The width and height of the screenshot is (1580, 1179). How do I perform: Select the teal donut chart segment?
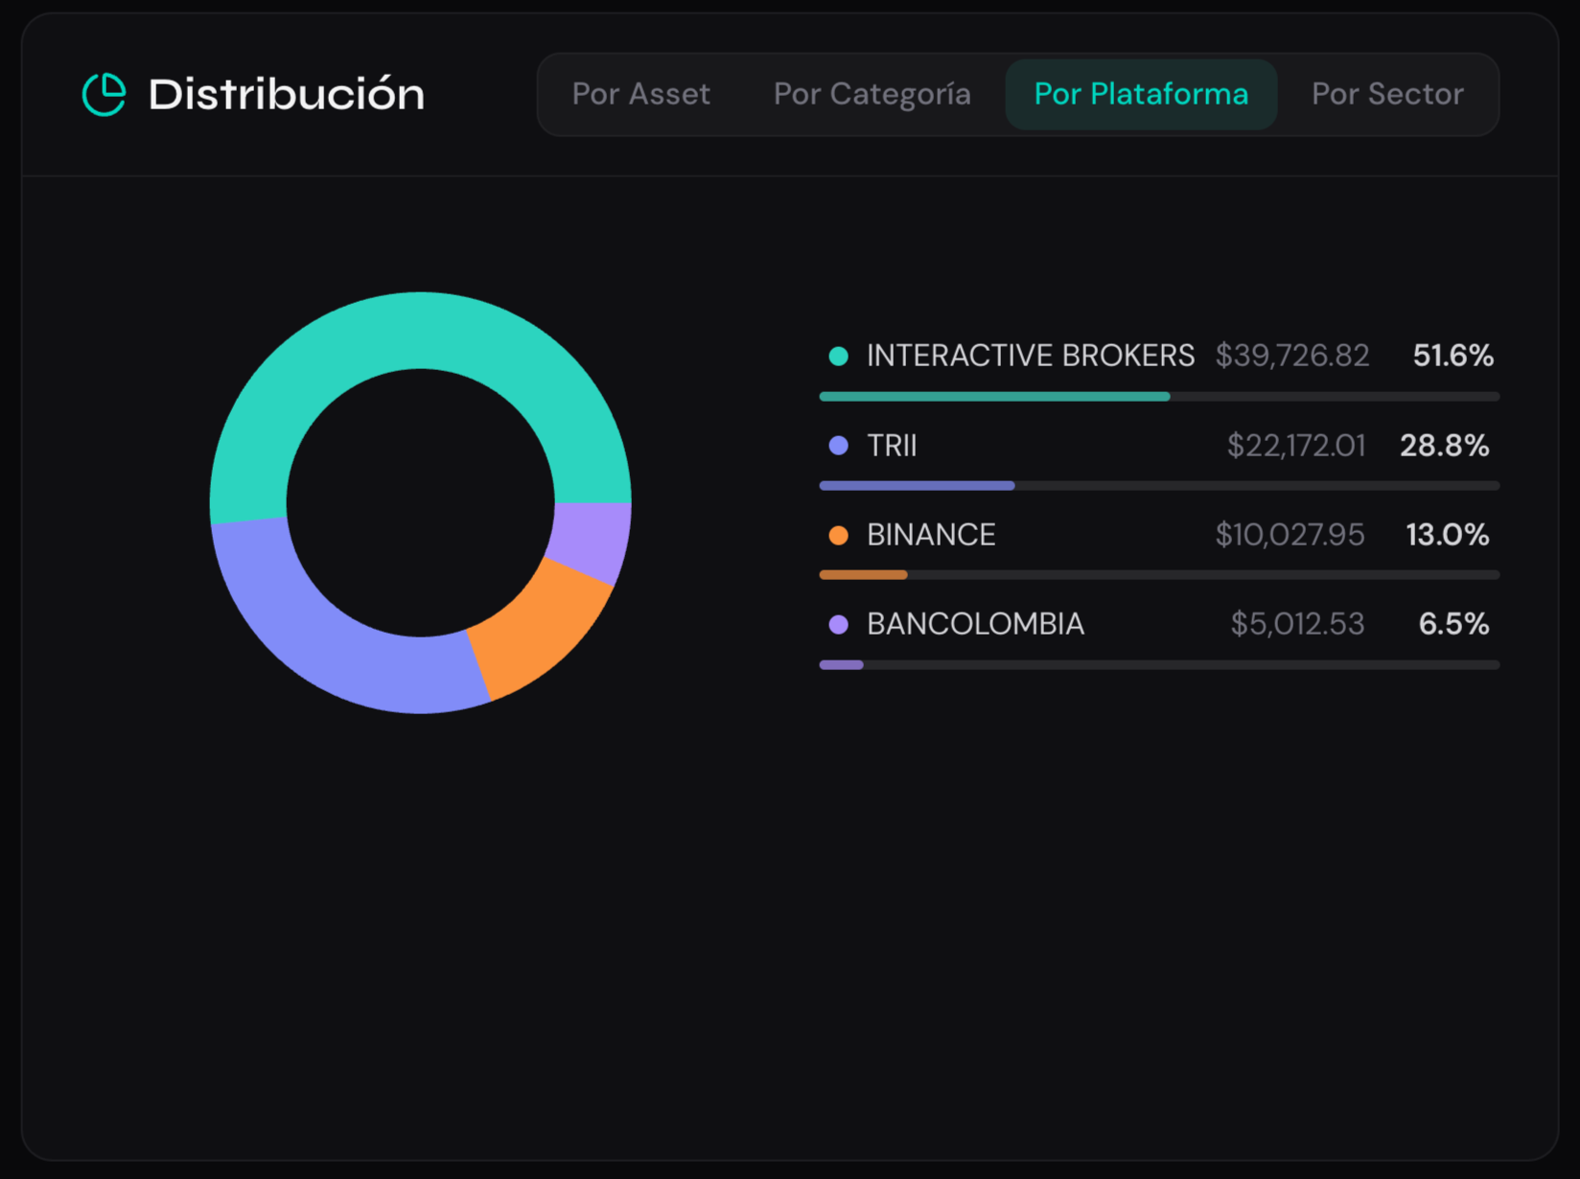(420, 330)
